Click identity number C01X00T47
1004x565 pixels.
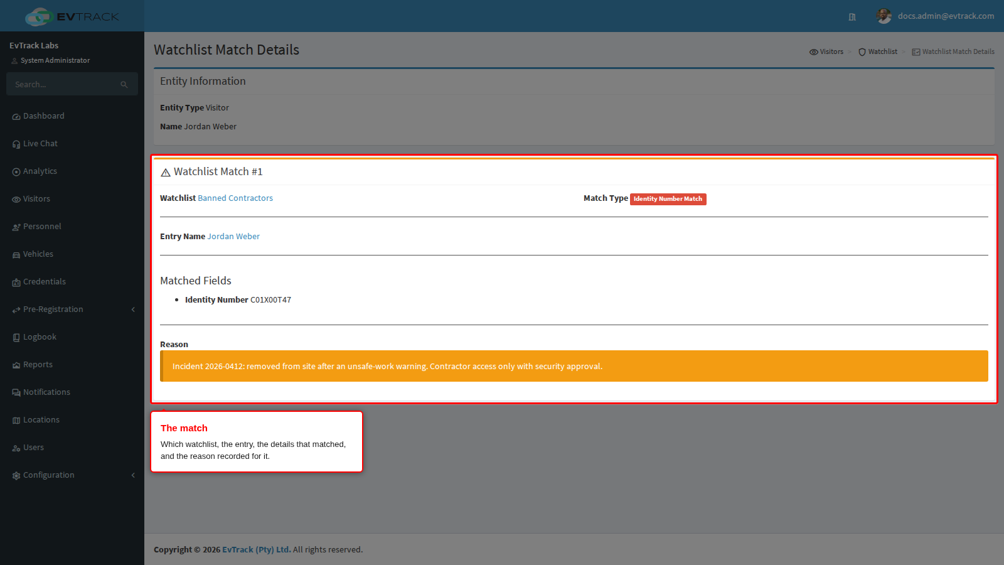click(270, 300)
